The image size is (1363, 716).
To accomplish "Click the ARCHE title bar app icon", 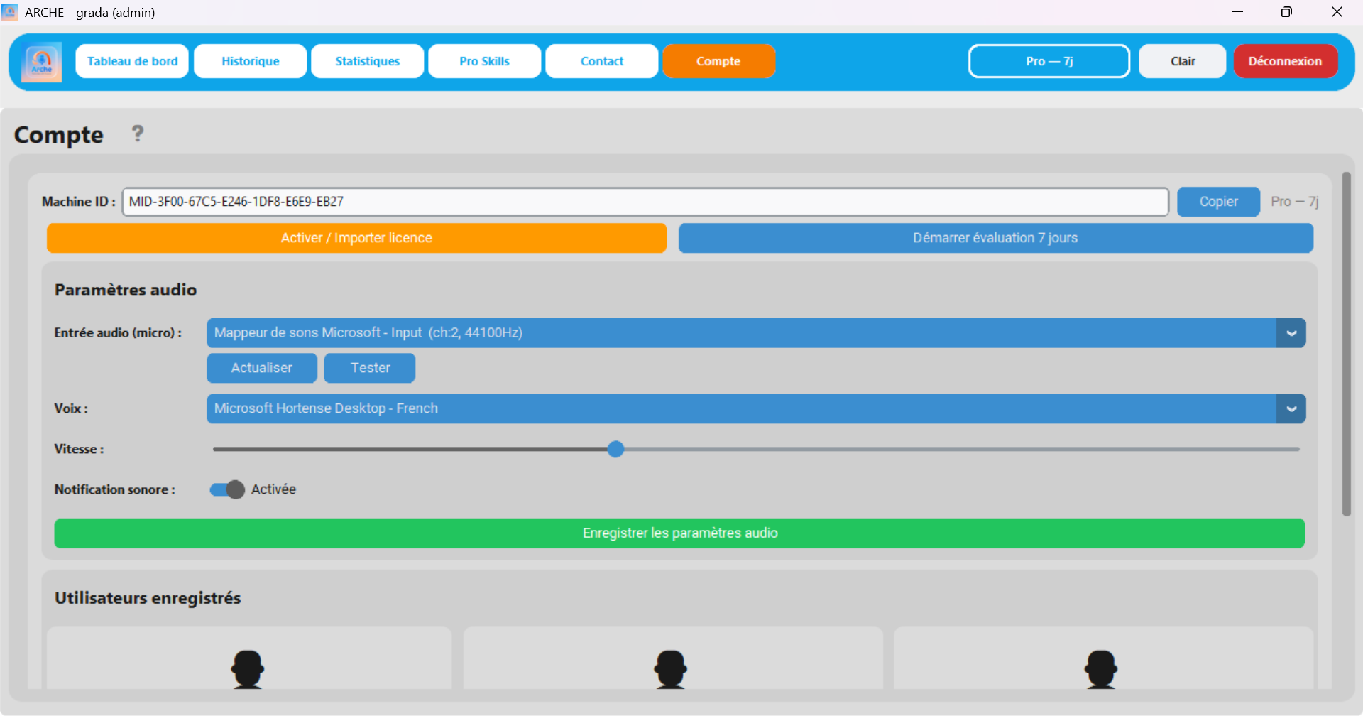I will [x=10, y=12].
